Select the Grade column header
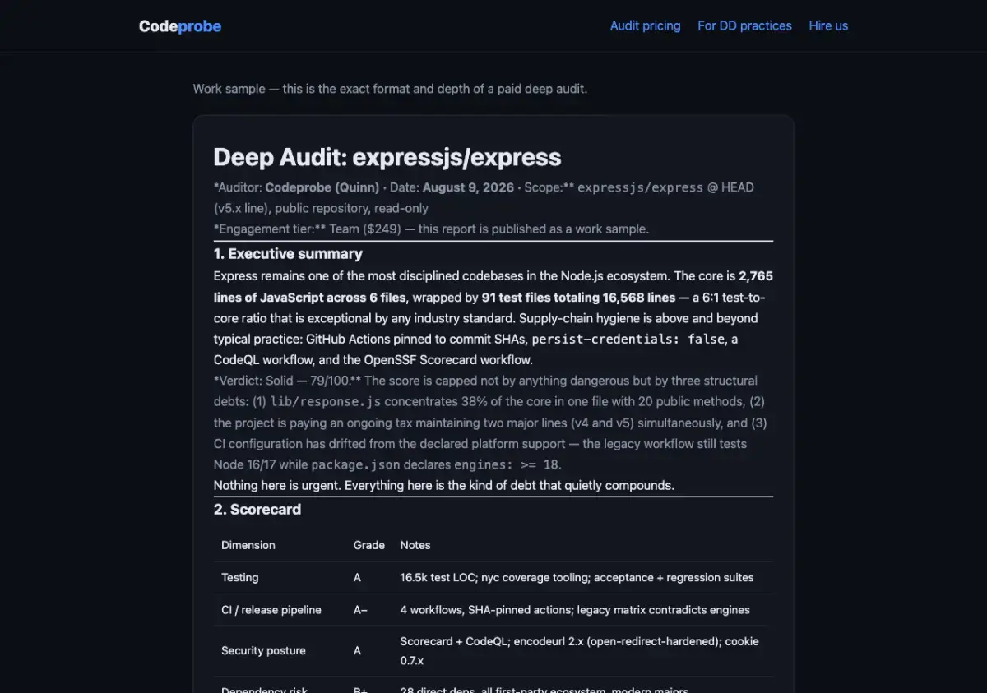The height and width of the screenshot is (693, 987). (x=369, y=545)
